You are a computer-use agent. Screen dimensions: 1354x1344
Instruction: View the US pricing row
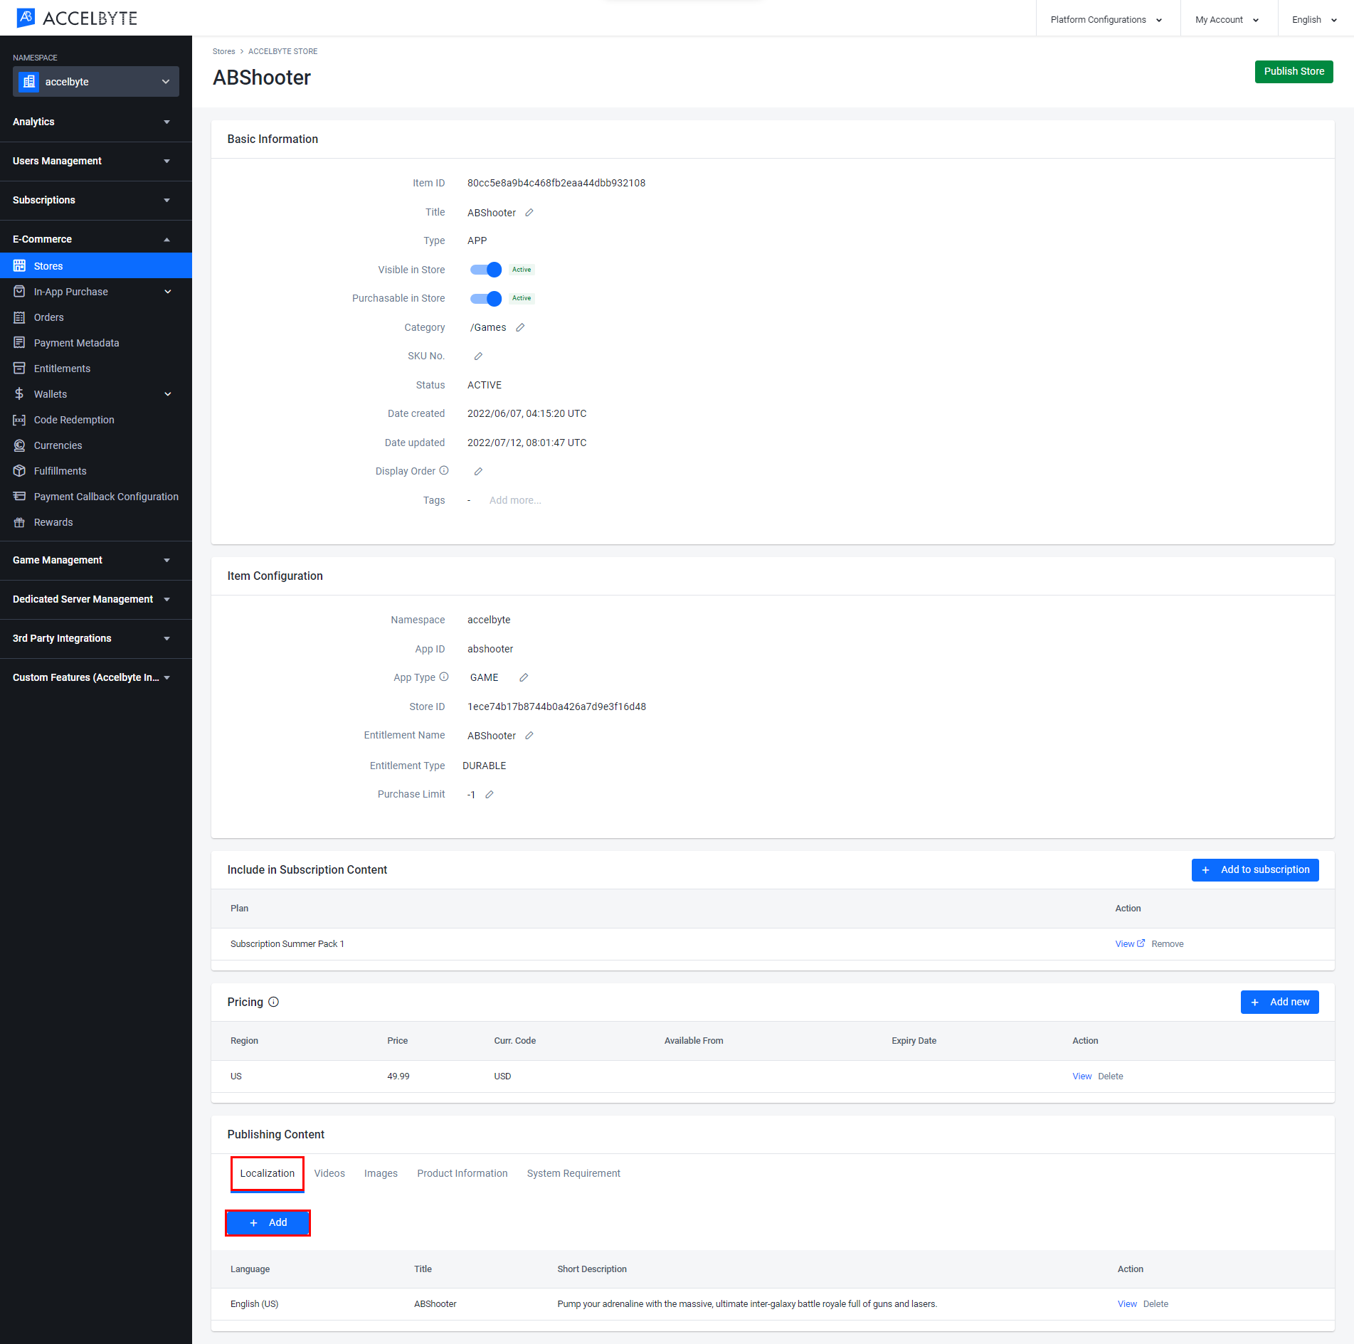point(1081,1076)
